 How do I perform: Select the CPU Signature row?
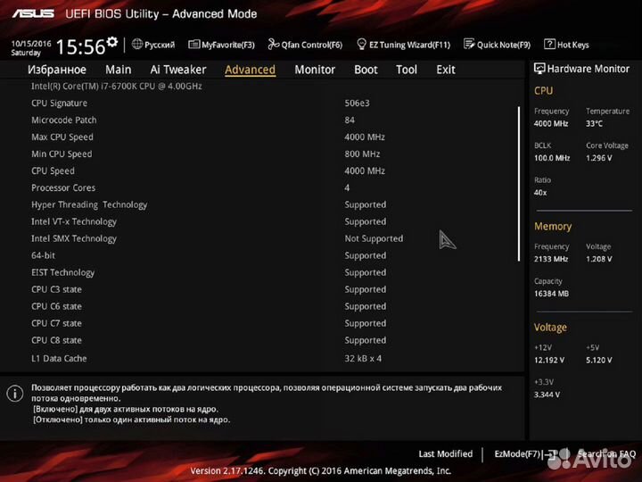(262, 104)
